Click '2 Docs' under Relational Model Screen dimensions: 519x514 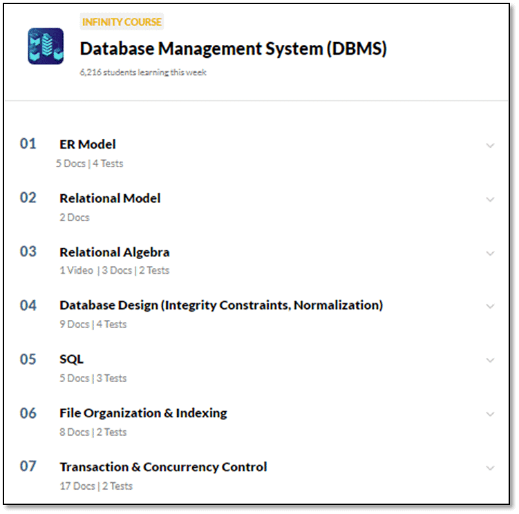pos(75,218)
